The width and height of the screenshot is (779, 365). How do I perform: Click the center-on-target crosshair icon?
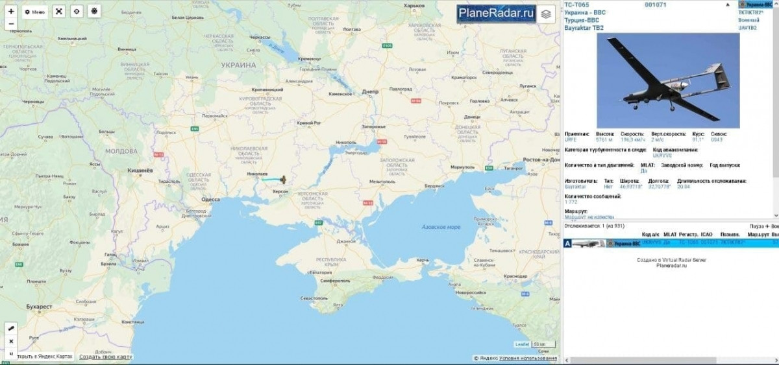[x=77, y=12]
